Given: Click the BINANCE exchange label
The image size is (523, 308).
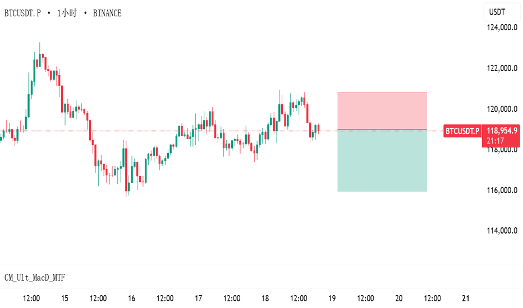Looking at the screenshot, I should (x=107, y=13).
